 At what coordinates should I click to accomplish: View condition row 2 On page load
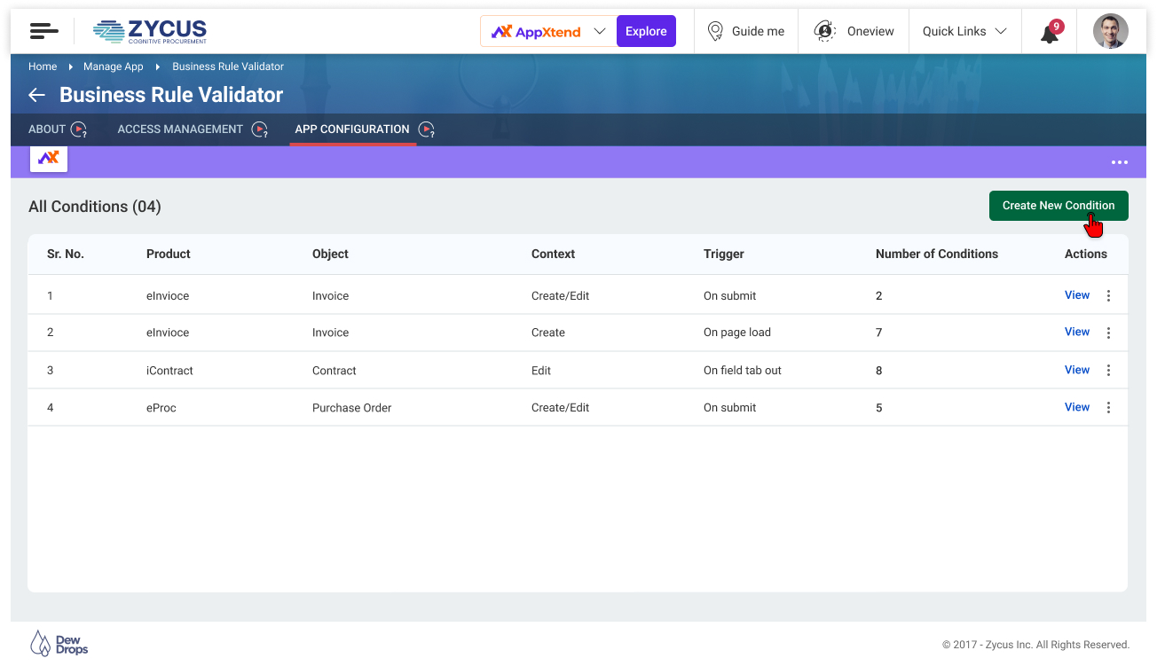(x=1077, y=332)
